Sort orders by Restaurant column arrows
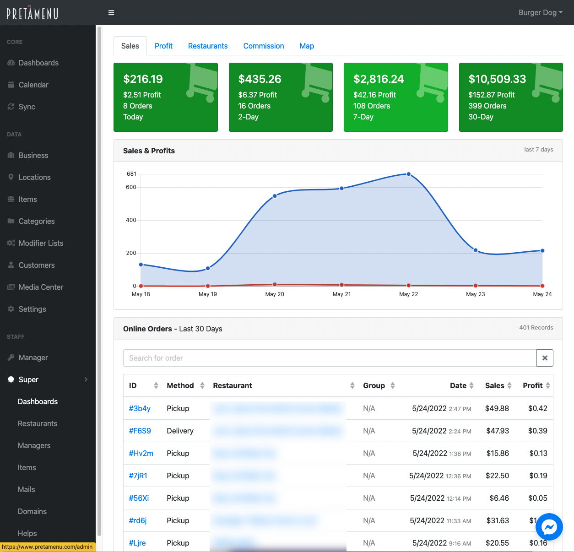The image size is (574, 552). (x=352, y=385)
